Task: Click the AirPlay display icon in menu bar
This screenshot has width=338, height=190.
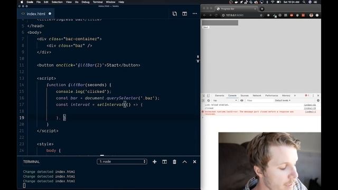Action: (262, 2)
